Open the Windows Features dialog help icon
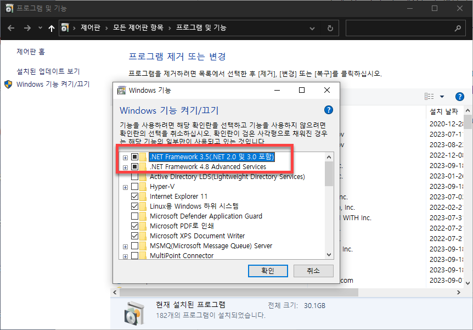Image resolution: width=473 pixels, height=330 pixels. pyautogui.click(x=328, y=110)
